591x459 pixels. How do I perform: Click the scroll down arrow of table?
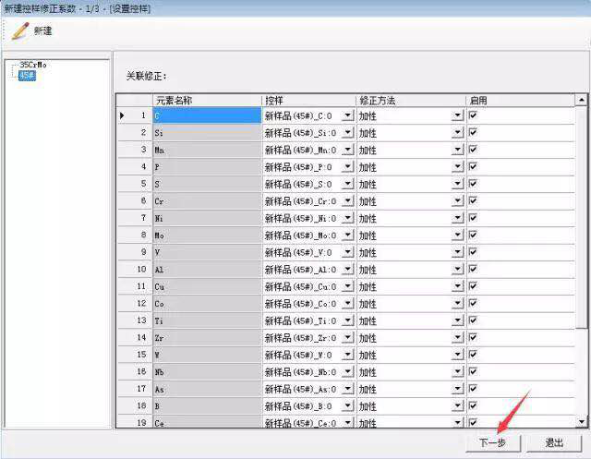point(582,421)
